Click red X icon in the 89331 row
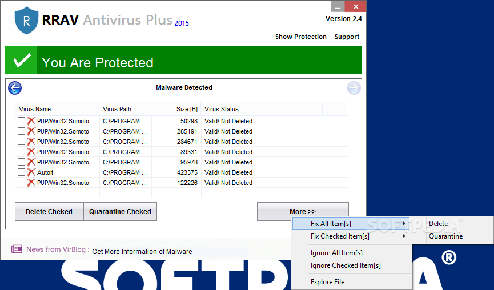 pos(31,152)
